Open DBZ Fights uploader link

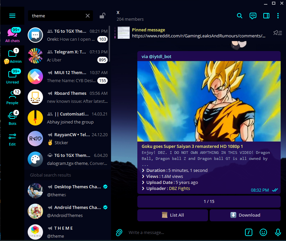(x=179, y=188)
